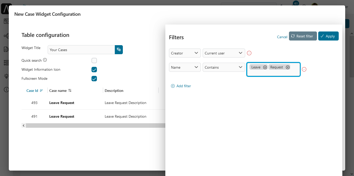Click the Apply filter button
Screen dimensions: 354x176
(328, 36)
